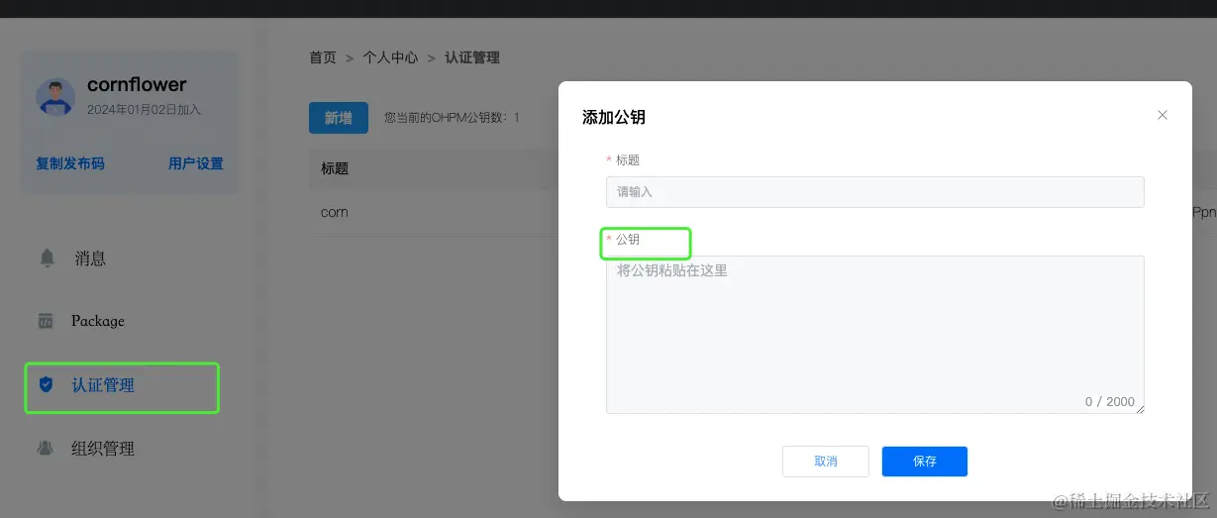This screenshot has height=518, width=1217.
Task: Click the 2024年01月02日加入 join date
Action: coord(144,110)
